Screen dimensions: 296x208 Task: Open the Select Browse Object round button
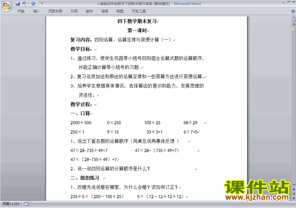click(294, 194)
